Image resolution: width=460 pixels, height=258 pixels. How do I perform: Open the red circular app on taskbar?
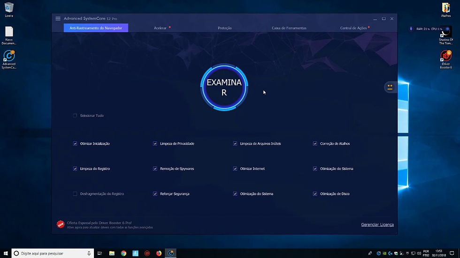click(x=147, y=253)
